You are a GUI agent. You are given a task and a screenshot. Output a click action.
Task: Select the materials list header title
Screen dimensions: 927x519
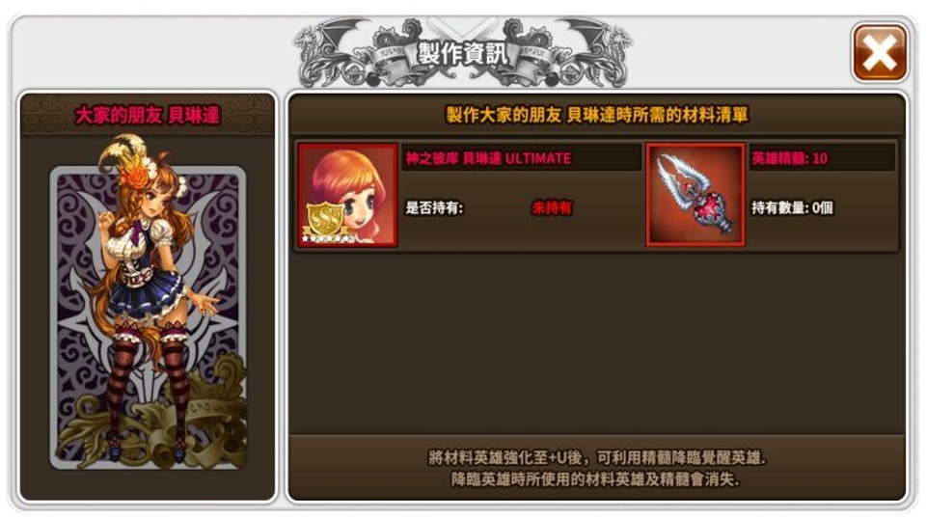(x=597, y=115)
